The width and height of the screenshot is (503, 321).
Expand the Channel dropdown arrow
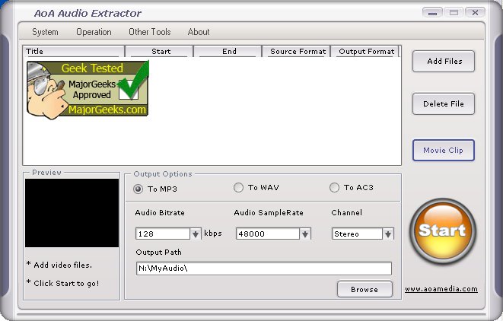(388, 234)
